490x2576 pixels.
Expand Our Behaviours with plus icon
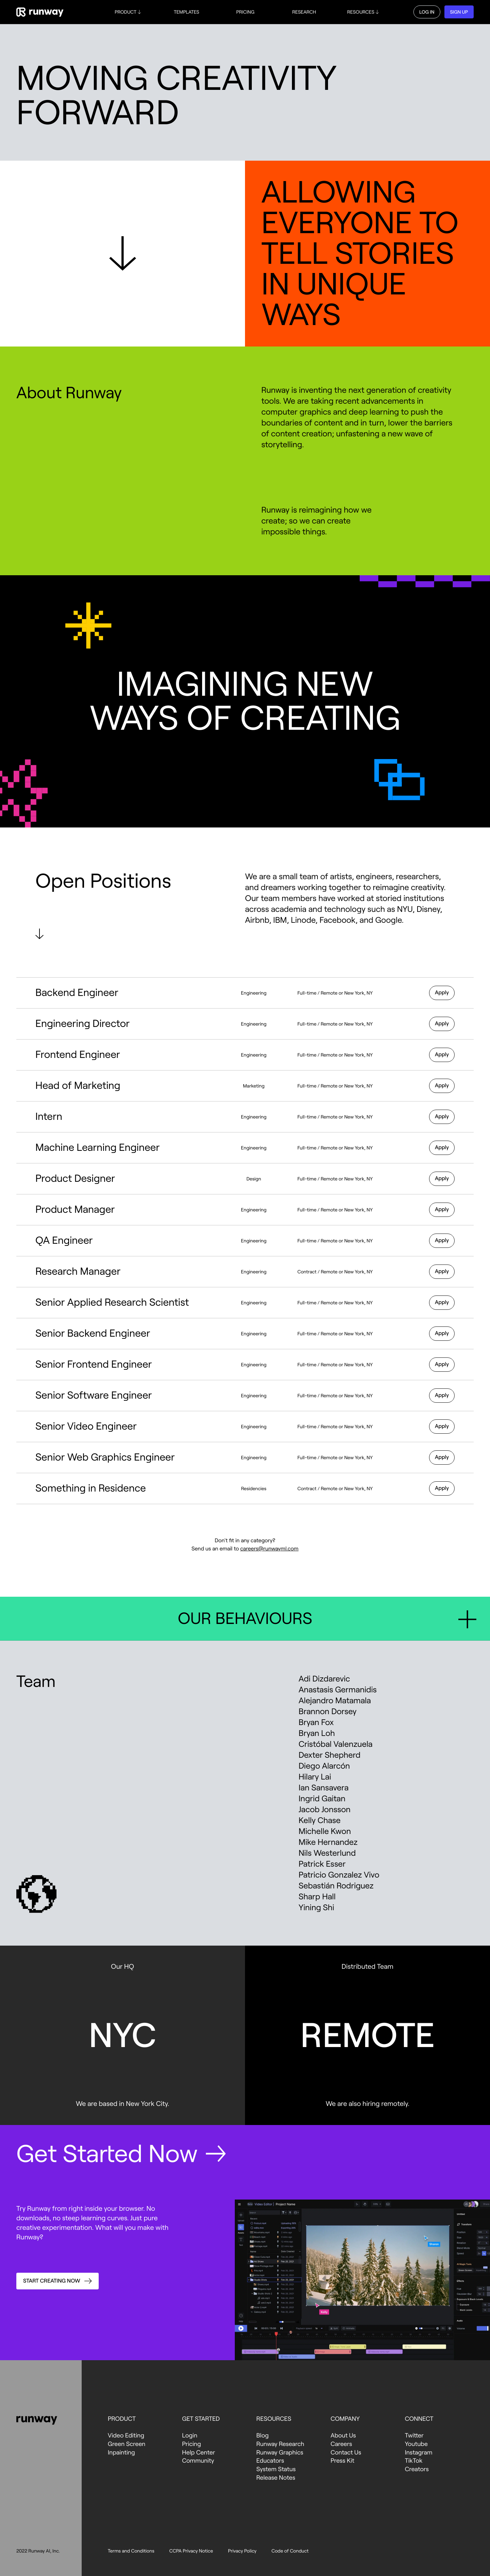(x=467, y=1619)
